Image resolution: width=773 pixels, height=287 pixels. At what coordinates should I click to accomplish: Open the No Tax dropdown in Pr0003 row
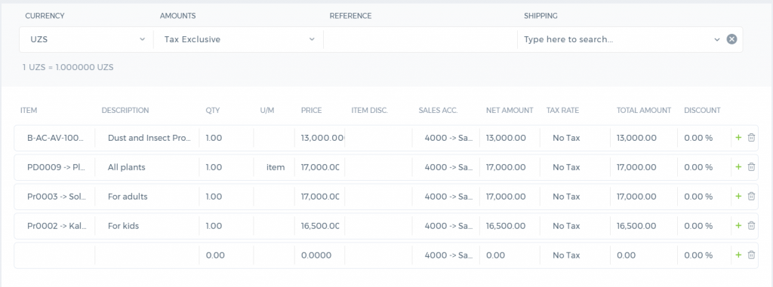(575, 197)
